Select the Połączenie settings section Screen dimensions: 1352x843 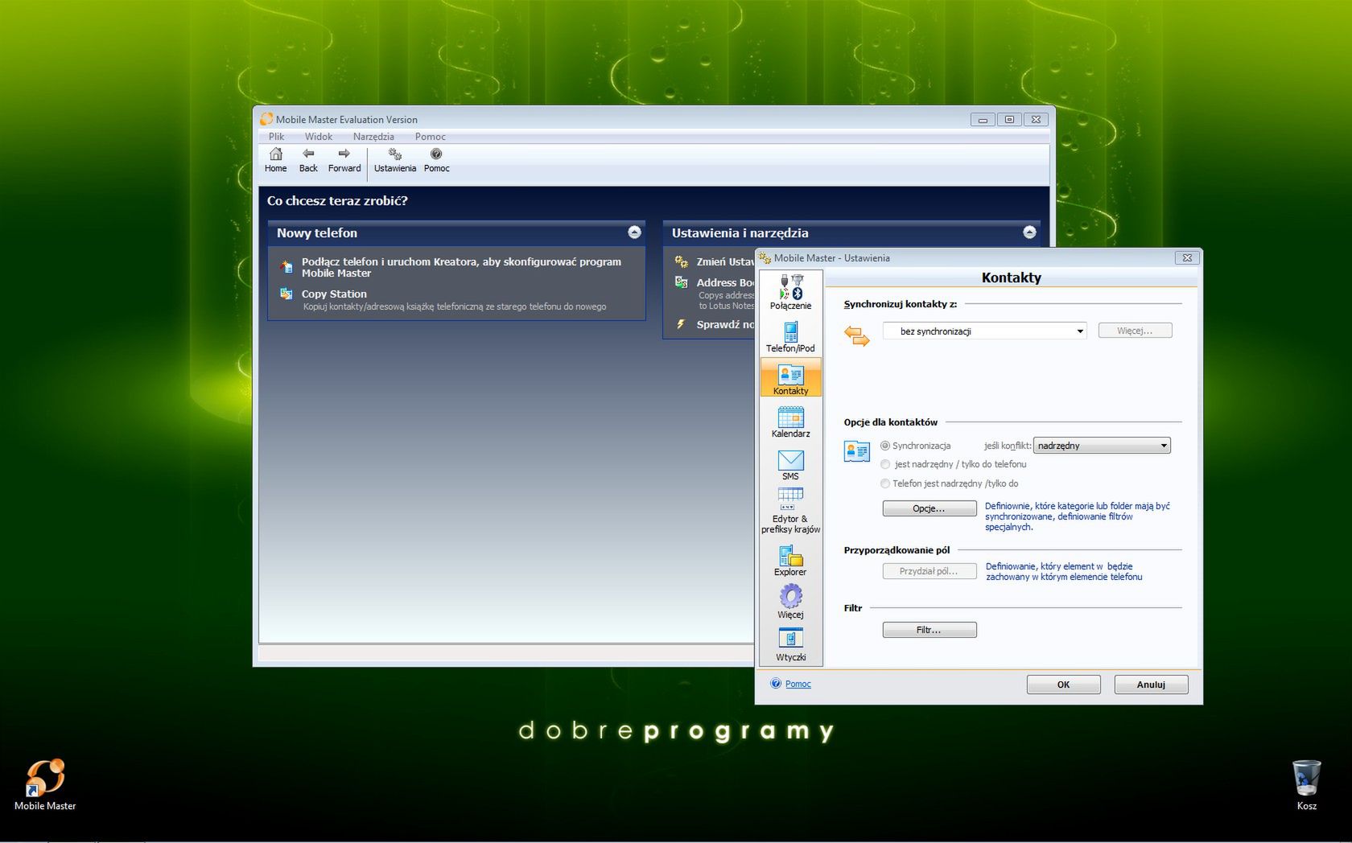pyautogui.click(x=790, y=292)
